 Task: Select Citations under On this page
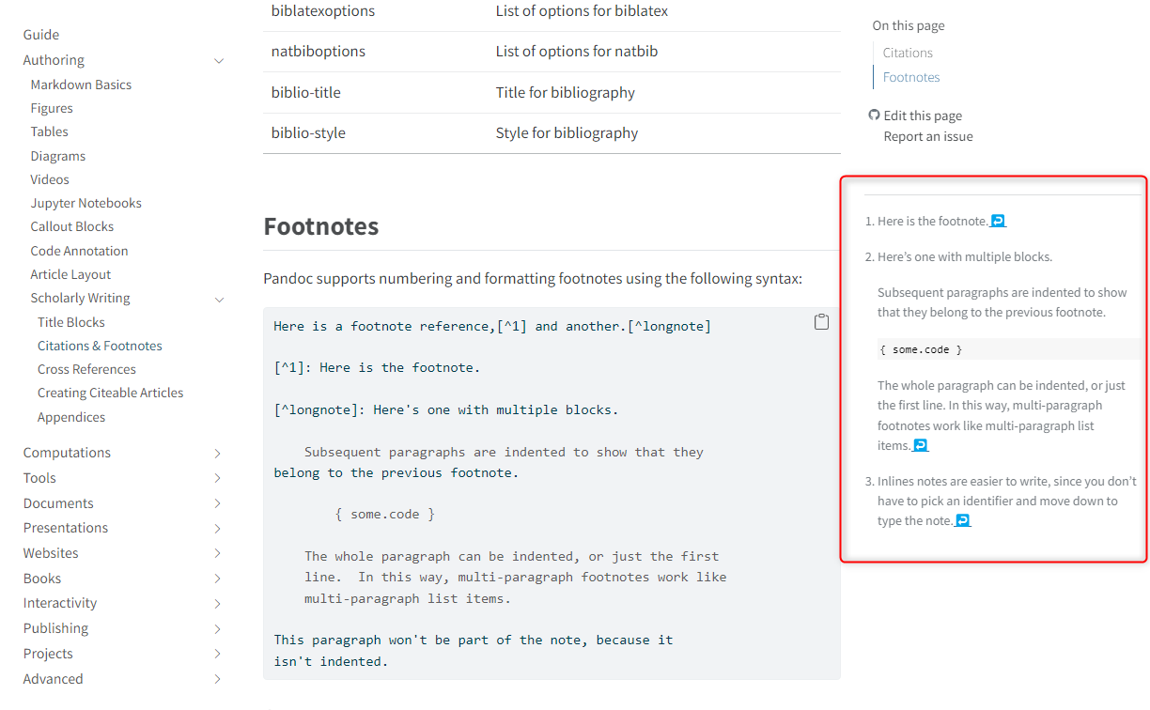(907, 53)
